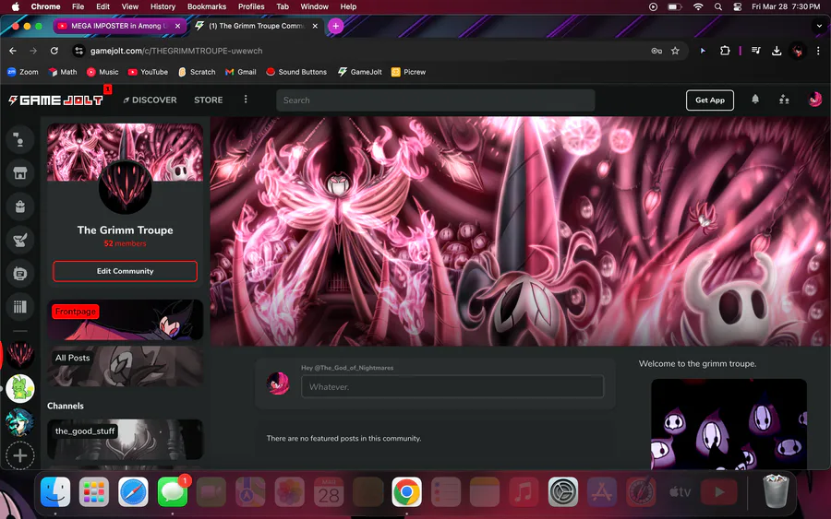This screenshot has width=831, height=519.
Task: Select the green creature community avatar
Action: click(x=20, y=388)
